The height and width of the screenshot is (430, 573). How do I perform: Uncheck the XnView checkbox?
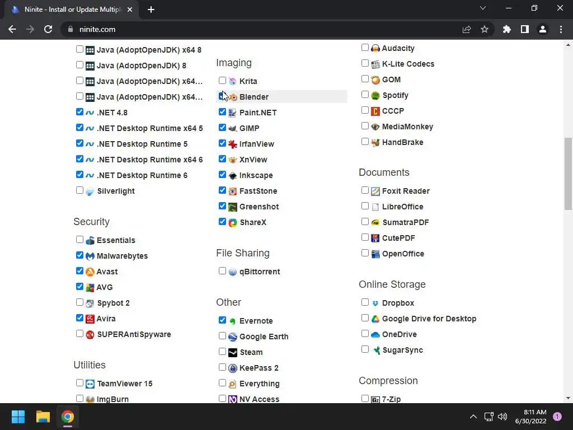coord(222,158)
